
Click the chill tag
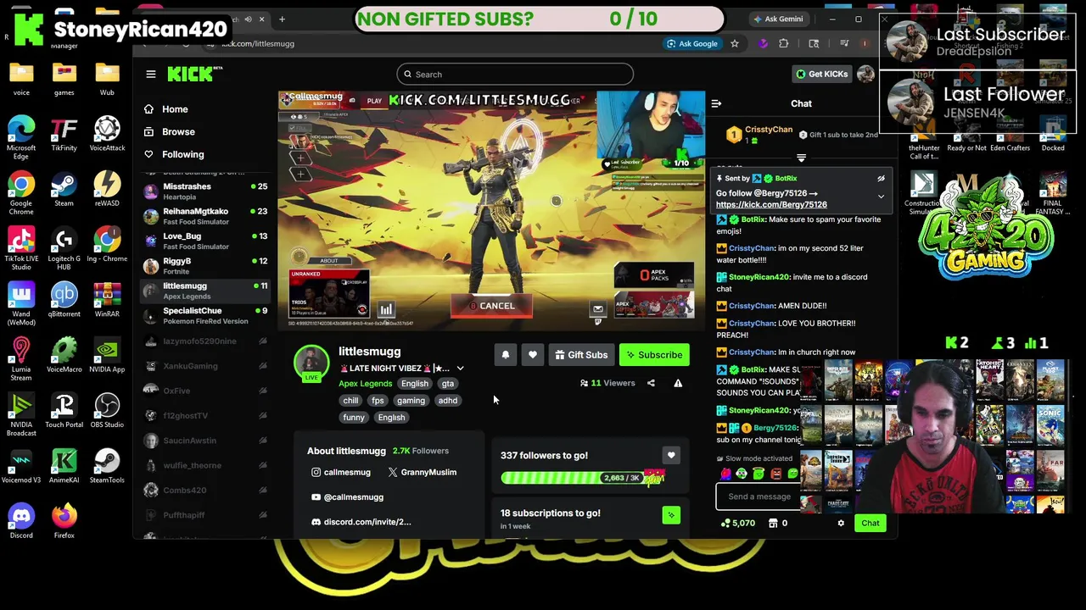pos(350,401)
